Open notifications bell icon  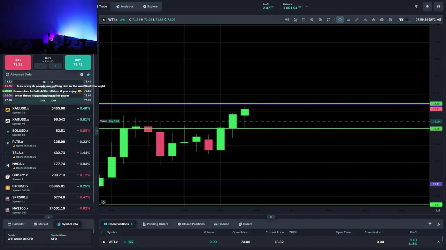pos(428,7)
